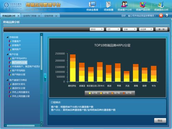172x129 pixels.
Task: Open 终端客户分析 people icon
Action: [x=125, y=4]
